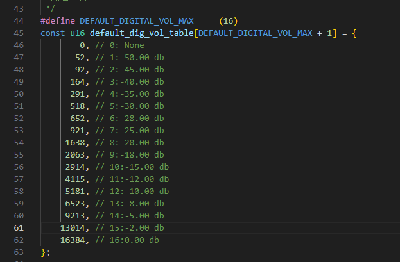400x262 pixels.
Task: Click the comment '// 10:-15.00 db'
Action: [132, 167]
